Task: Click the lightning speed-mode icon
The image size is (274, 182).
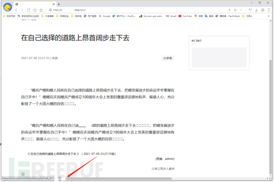Action: (229, 10)
